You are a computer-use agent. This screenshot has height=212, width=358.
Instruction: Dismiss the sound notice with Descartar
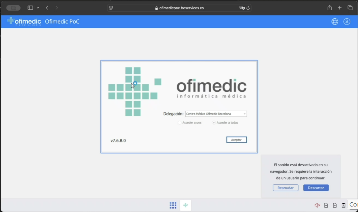(x=316, y=188)
